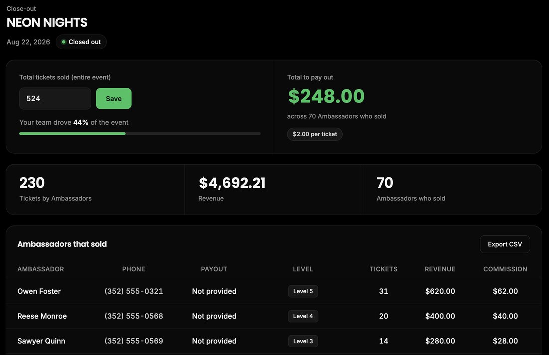Click the Level 5 badge
Viewport: 549px width, 355px height.
(x=303, y=291)
